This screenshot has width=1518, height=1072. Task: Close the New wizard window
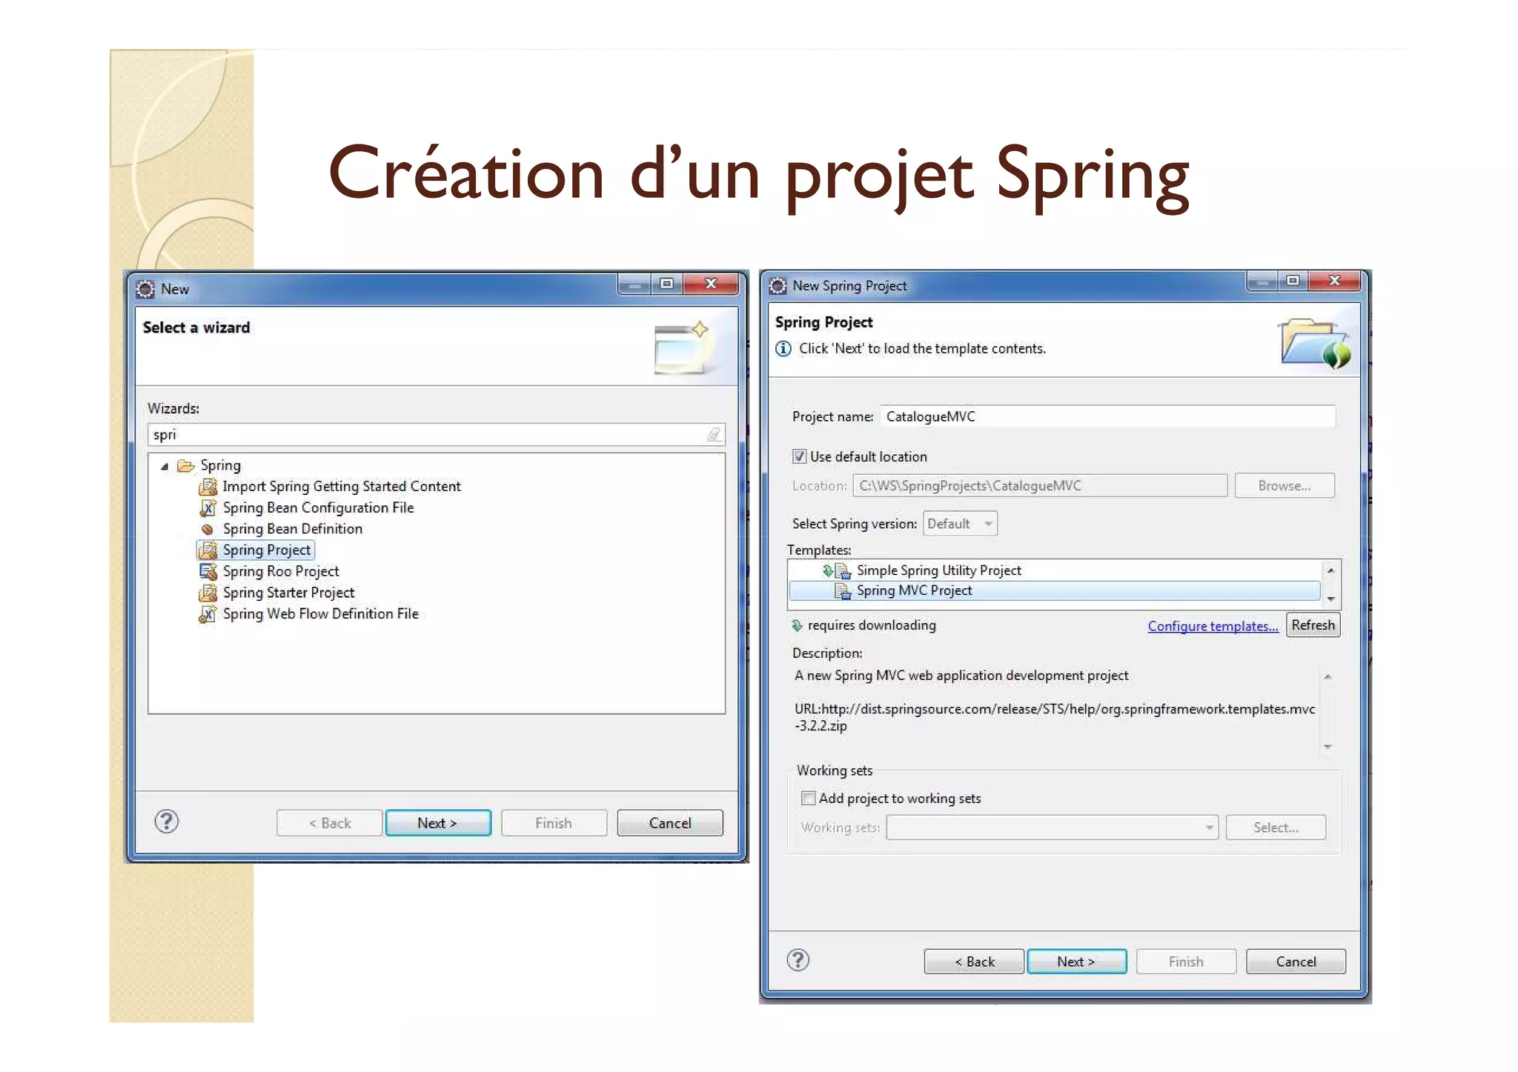710,284
